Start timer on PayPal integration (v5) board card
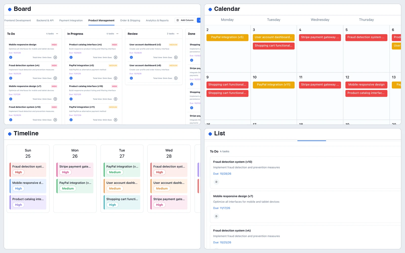405x253 pixels. (x=115, y=78)
